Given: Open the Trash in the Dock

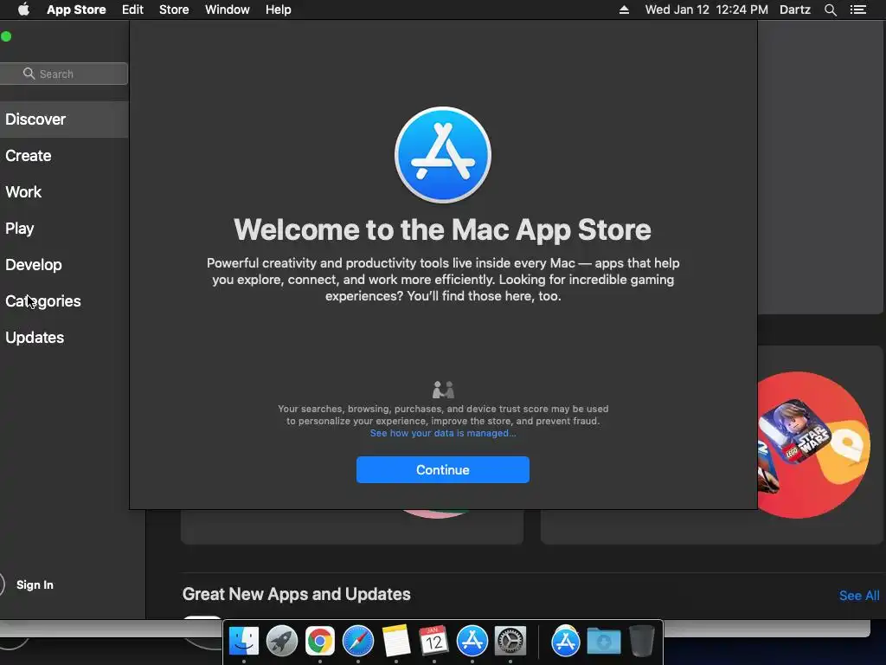Looking at the screenshot, I should [642, 642].
